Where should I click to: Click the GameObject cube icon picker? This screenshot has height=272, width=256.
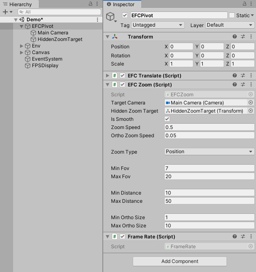pyautogui.click(x=111, y=17)
